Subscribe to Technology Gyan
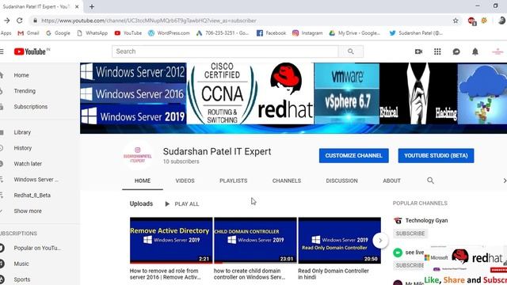507x285 pixels. click(410, 234)
